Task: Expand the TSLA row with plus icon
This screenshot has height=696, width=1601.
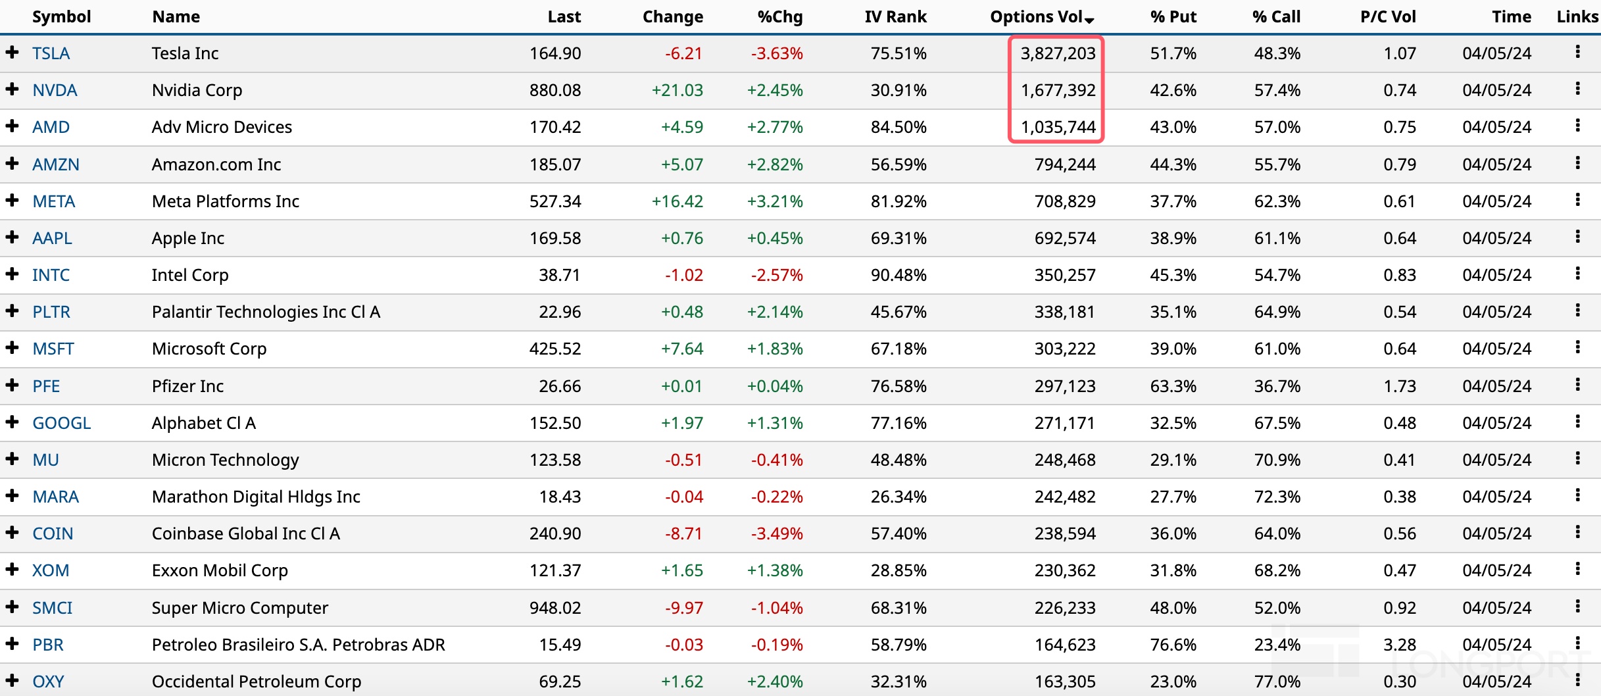Action: click(12, 52)
